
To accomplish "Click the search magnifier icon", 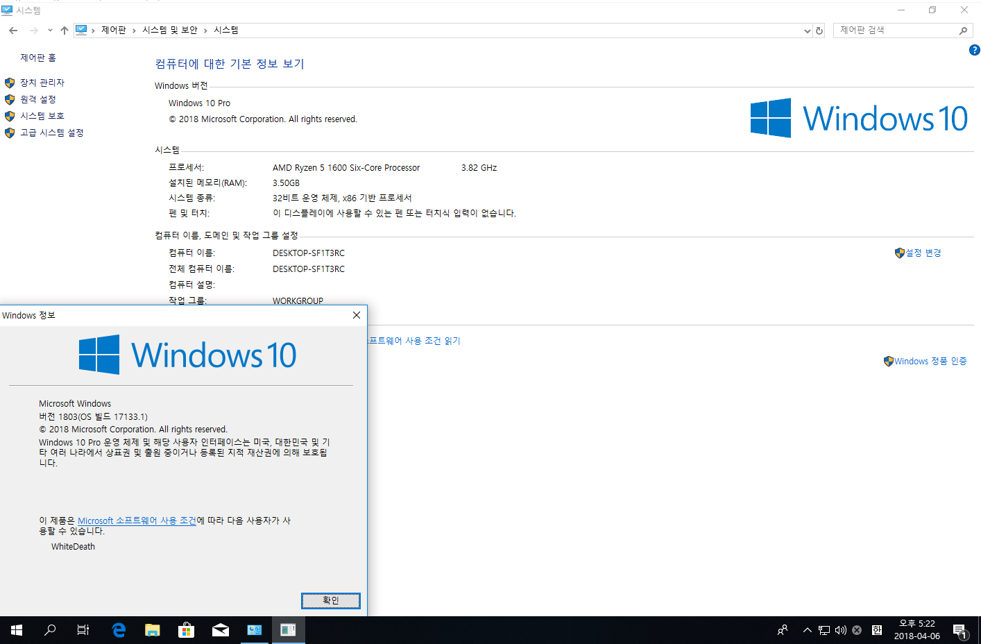I will click(963, 31).
